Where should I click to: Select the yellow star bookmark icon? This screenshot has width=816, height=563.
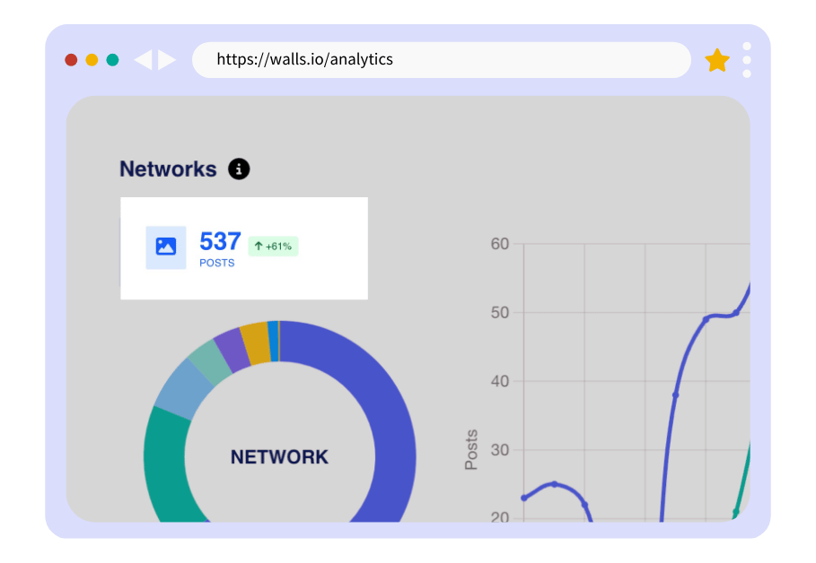717,59
